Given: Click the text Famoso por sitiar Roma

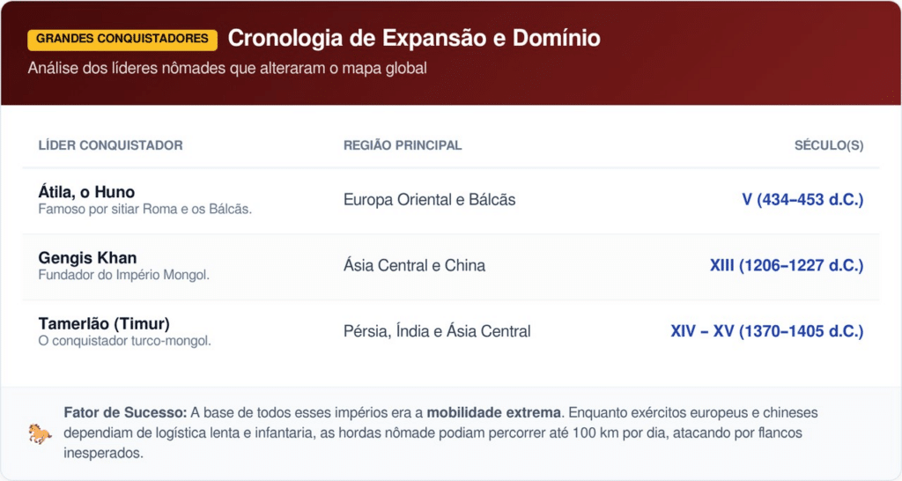Looking at the screenshot, I should point(145,210).
